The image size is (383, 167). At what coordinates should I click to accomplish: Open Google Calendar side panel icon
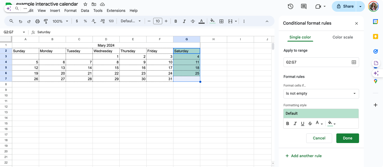tap(376, 22)
